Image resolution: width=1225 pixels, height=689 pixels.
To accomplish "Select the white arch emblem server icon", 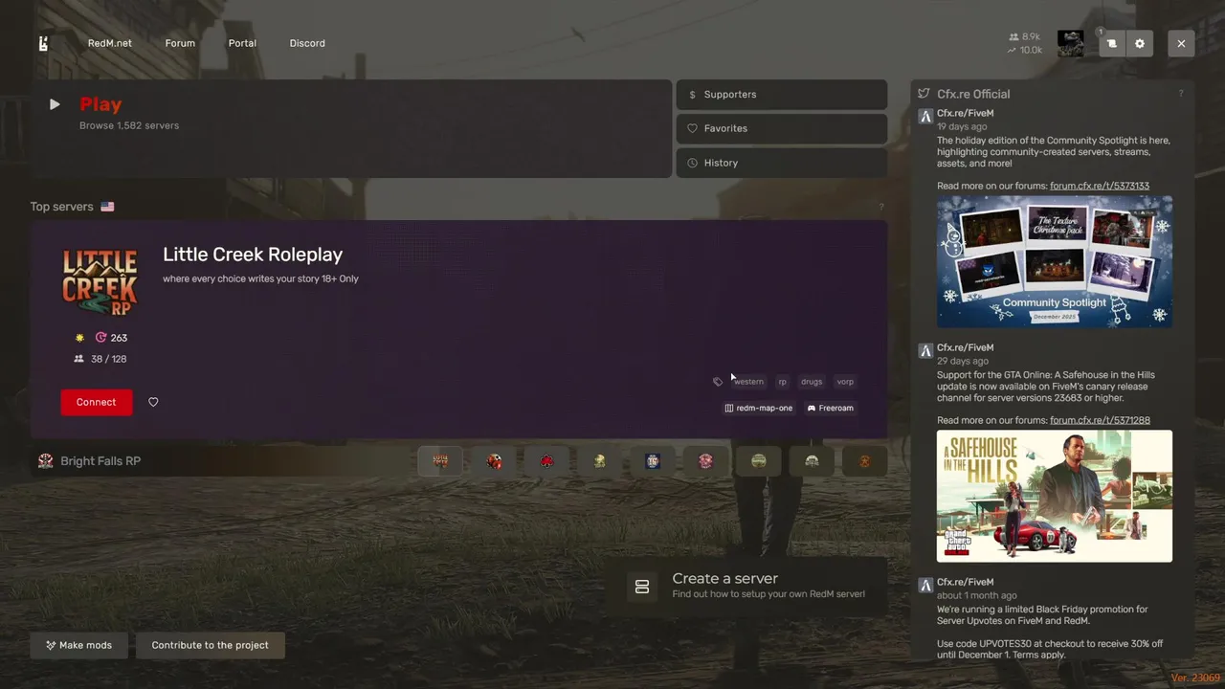I will coord(812,461).
